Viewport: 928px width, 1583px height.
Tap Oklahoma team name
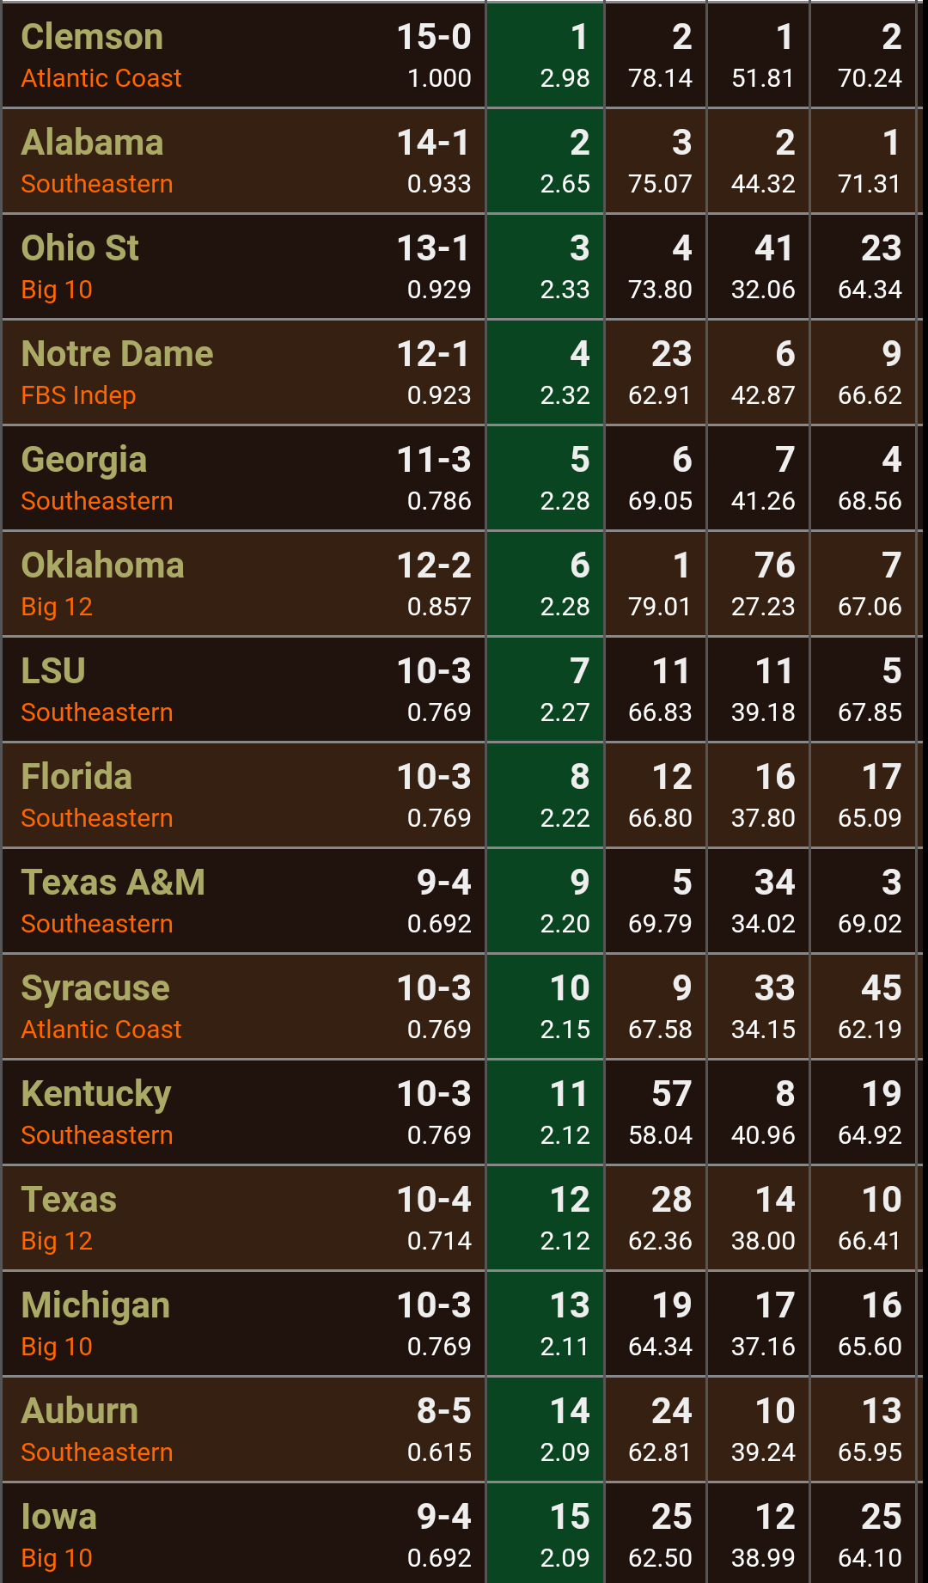(102, 565)
